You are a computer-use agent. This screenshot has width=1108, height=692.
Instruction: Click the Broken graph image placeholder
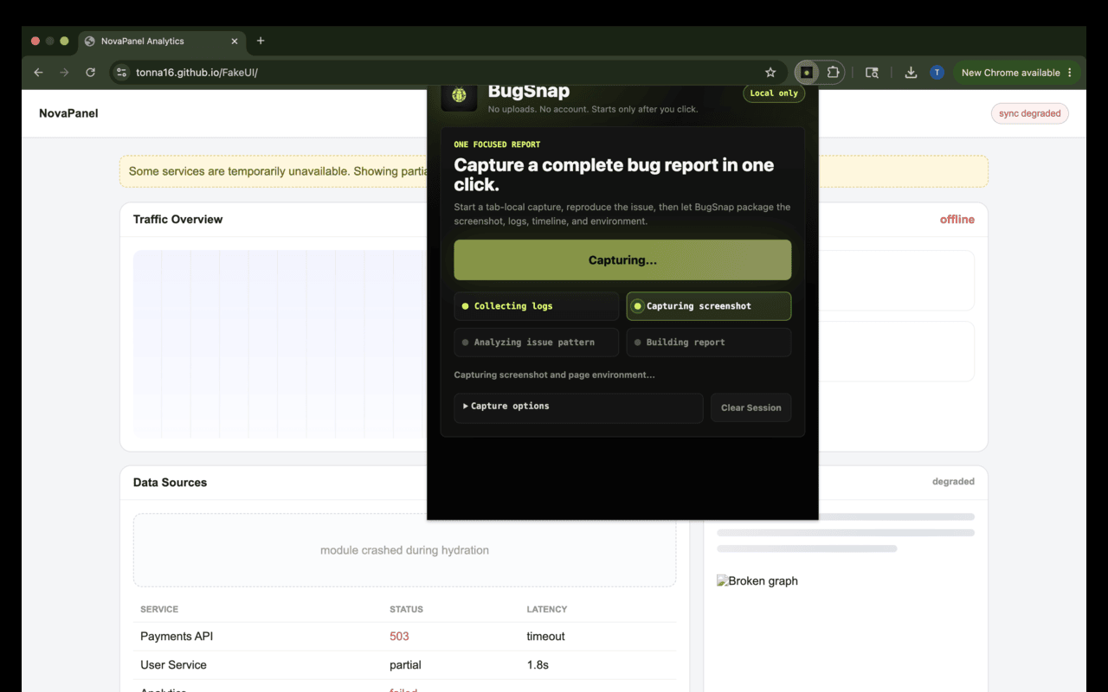point(757,581)
